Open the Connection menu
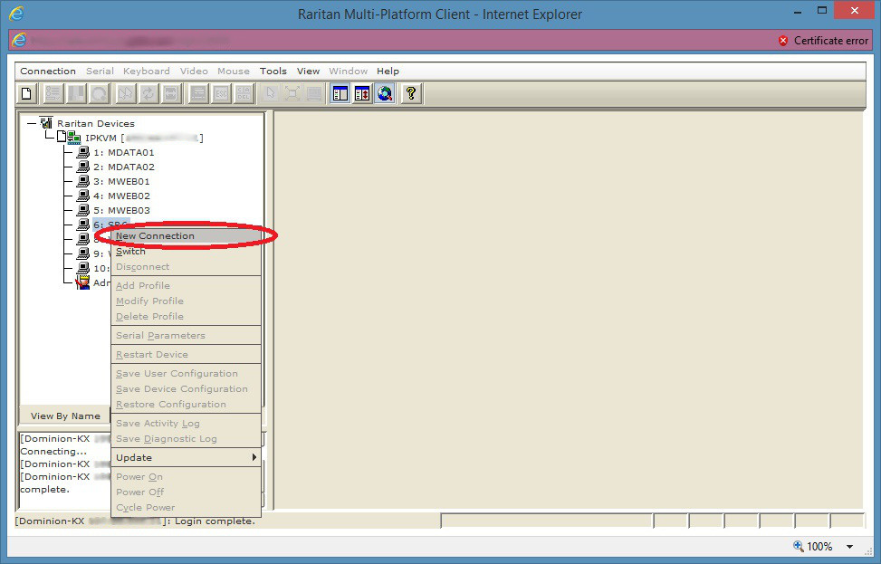The height and width of the screenshot is (564, 881). pos(48,71)
